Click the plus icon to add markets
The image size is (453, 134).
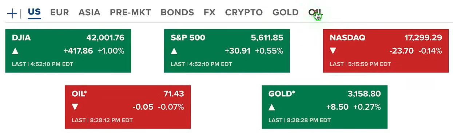point(12,14)
